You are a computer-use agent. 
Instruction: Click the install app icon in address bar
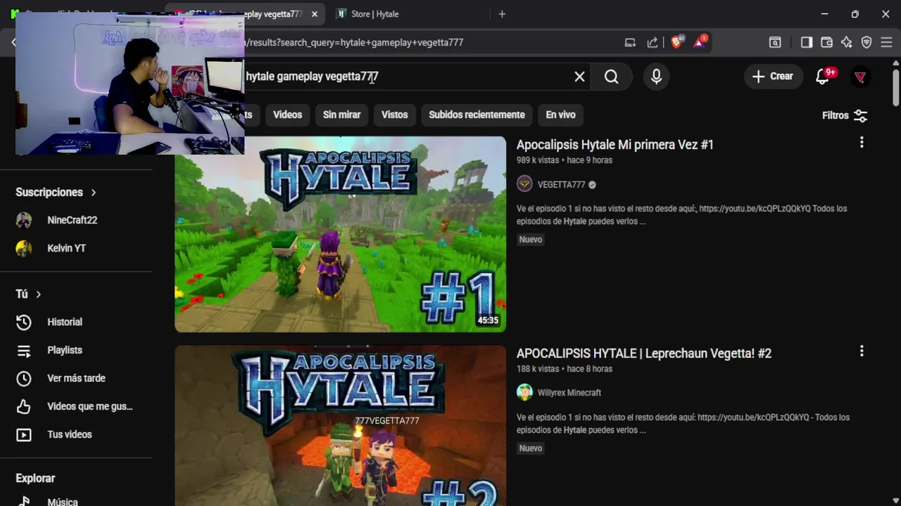click(630, 42)
